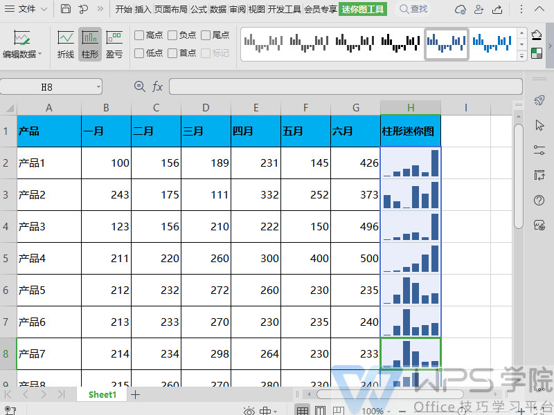Go to the previous sheet tab arrow

click(25, 394)
